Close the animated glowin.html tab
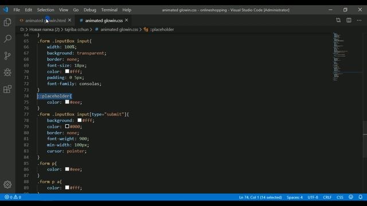 point(69,21)
